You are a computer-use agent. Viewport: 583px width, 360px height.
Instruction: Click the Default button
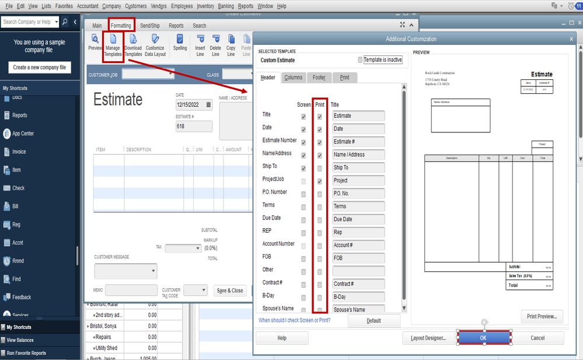[x=373, y=320]
